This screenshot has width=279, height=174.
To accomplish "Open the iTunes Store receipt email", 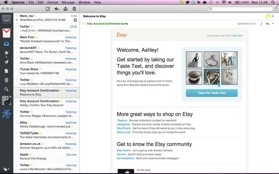I will (x=47, y=71).
